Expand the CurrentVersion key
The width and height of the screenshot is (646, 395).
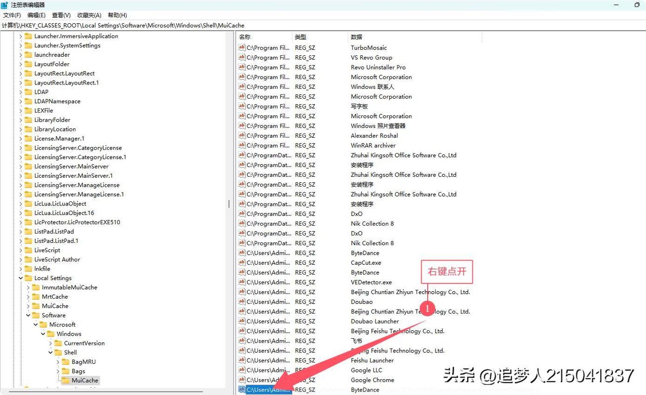[50, 343]
